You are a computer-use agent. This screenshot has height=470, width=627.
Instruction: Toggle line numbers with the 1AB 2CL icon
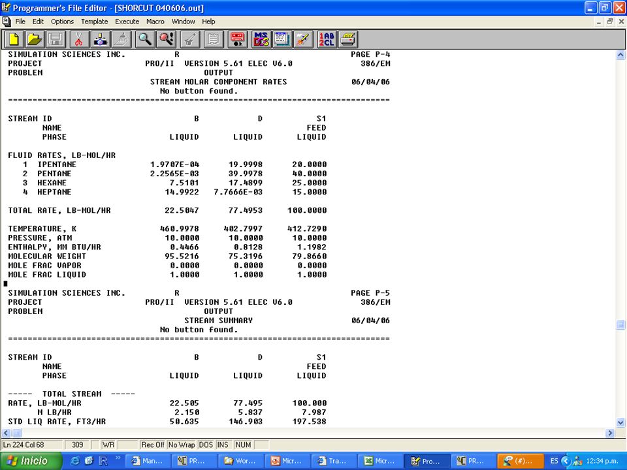[327, 39]
